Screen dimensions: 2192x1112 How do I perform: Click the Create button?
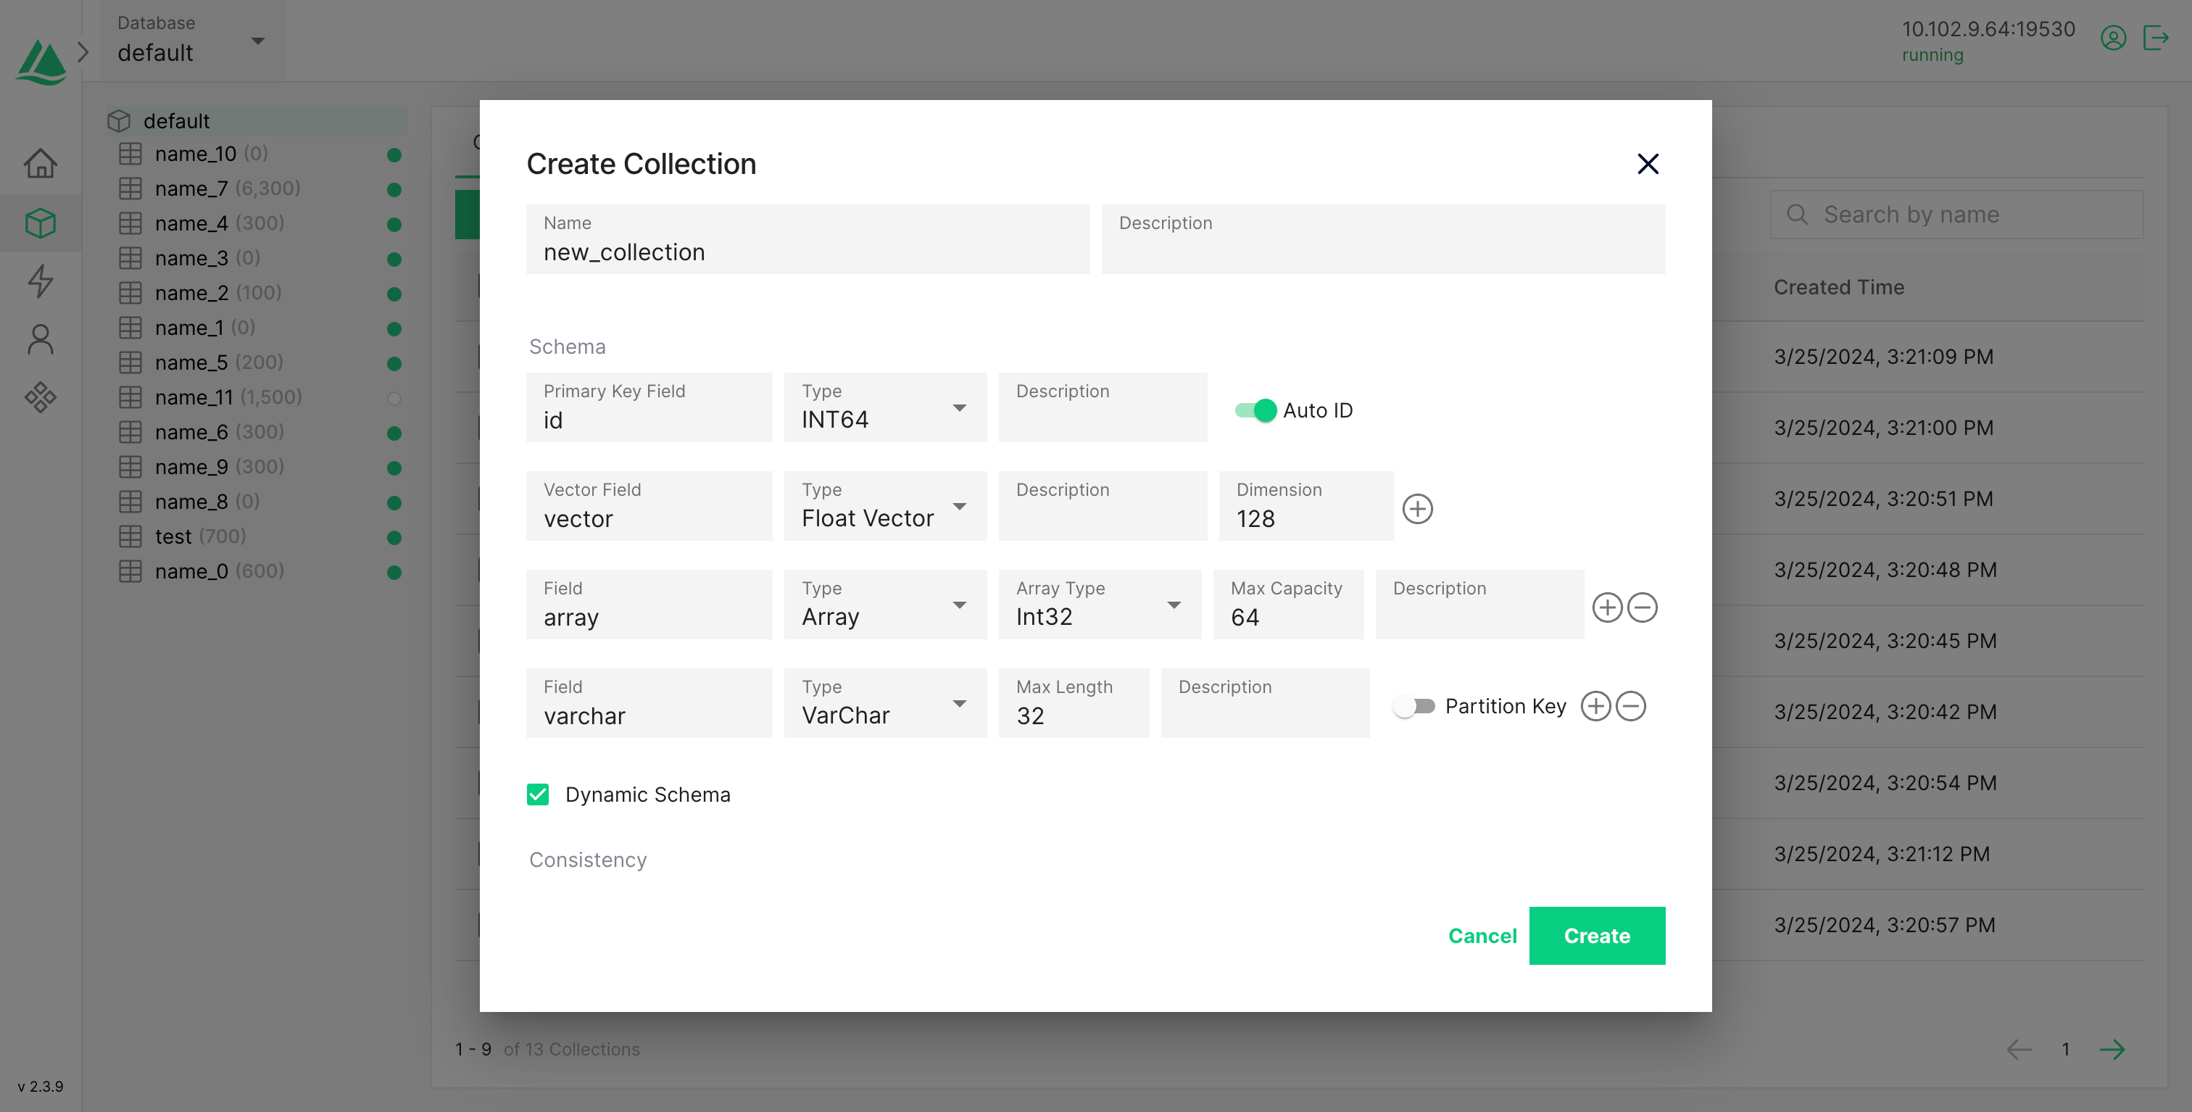click(x=1596, y=936)
